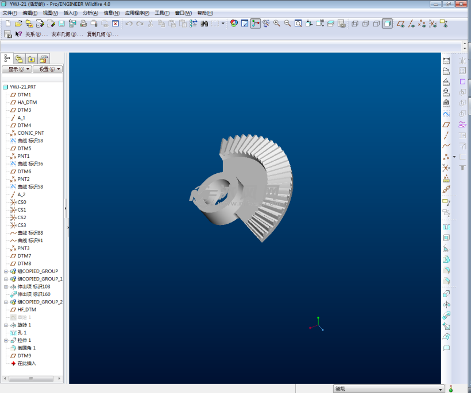Select the Round feature tool
The height and width of the screenshot is (393, 471).
(x=446, y=270)
